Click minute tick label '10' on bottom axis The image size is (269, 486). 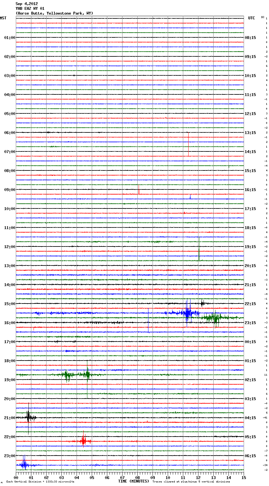pos(168,478)
